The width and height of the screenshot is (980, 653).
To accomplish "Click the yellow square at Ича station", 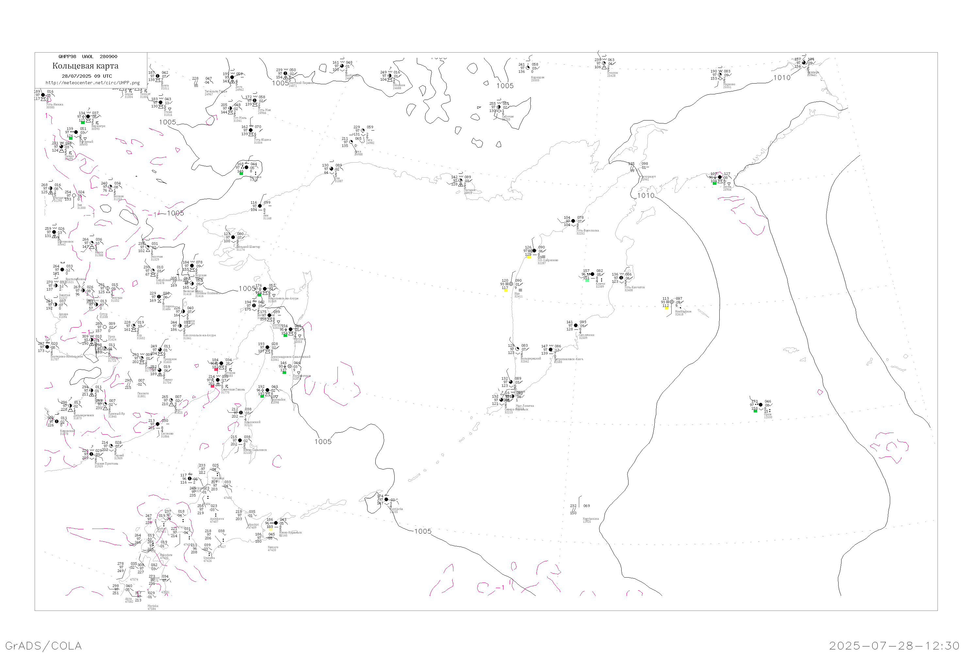I will [x=506, y=290].
